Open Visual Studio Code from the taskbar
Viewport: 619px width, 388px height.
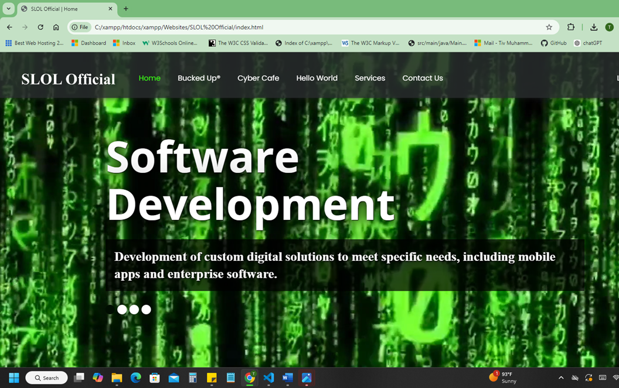(x=268, y=377)
